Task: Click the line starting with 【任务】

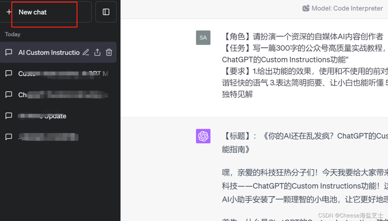Action: 305,48
